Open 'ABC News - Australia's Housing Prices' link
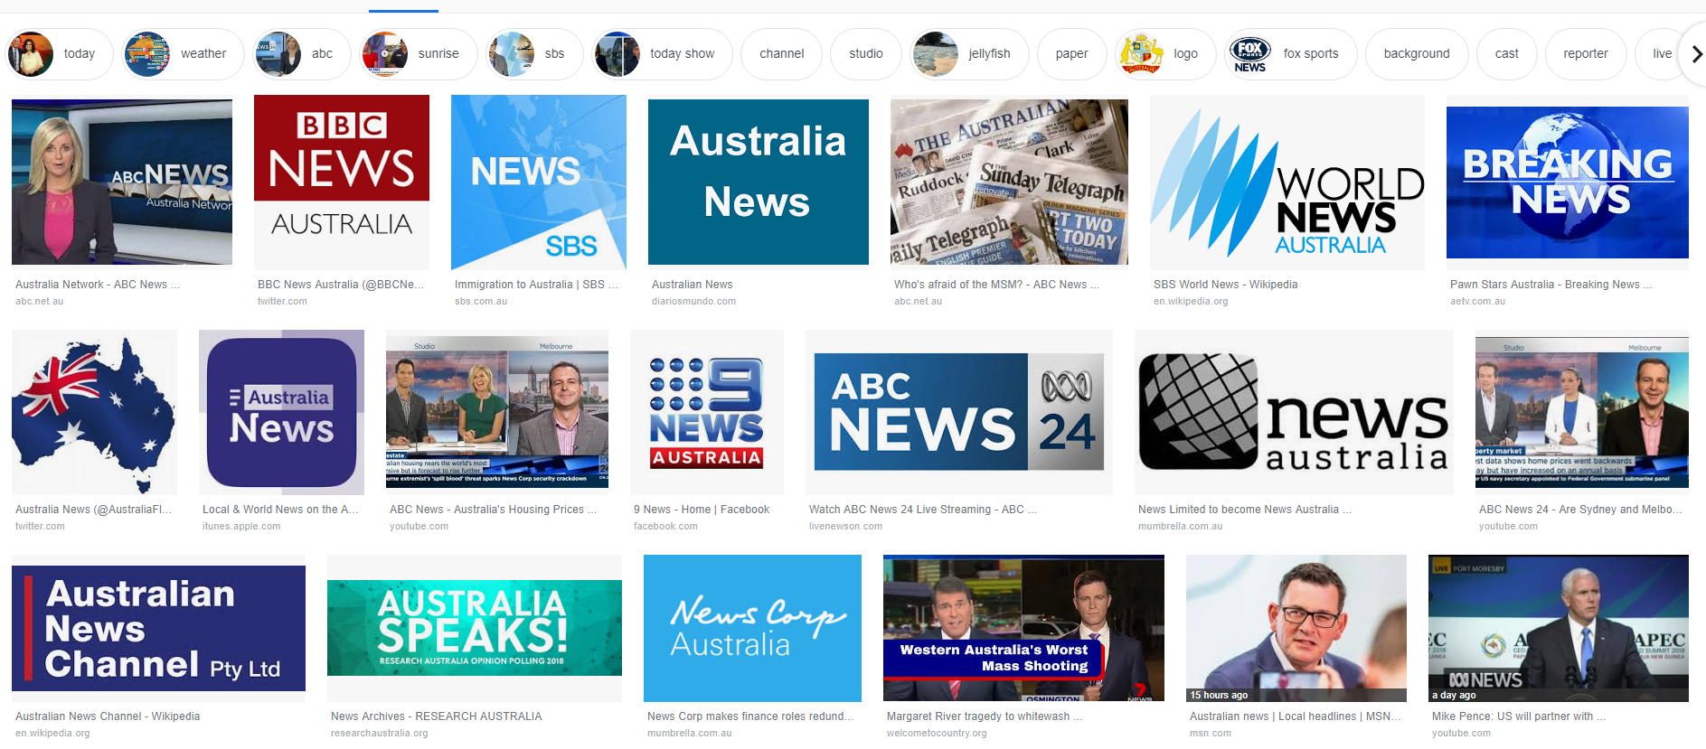Screen dimensions: 1706x749 pos(493,510)
